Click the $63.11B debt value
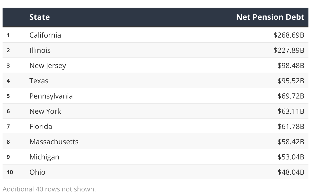The width and height of the screenshot is (311, 196). 291,111
